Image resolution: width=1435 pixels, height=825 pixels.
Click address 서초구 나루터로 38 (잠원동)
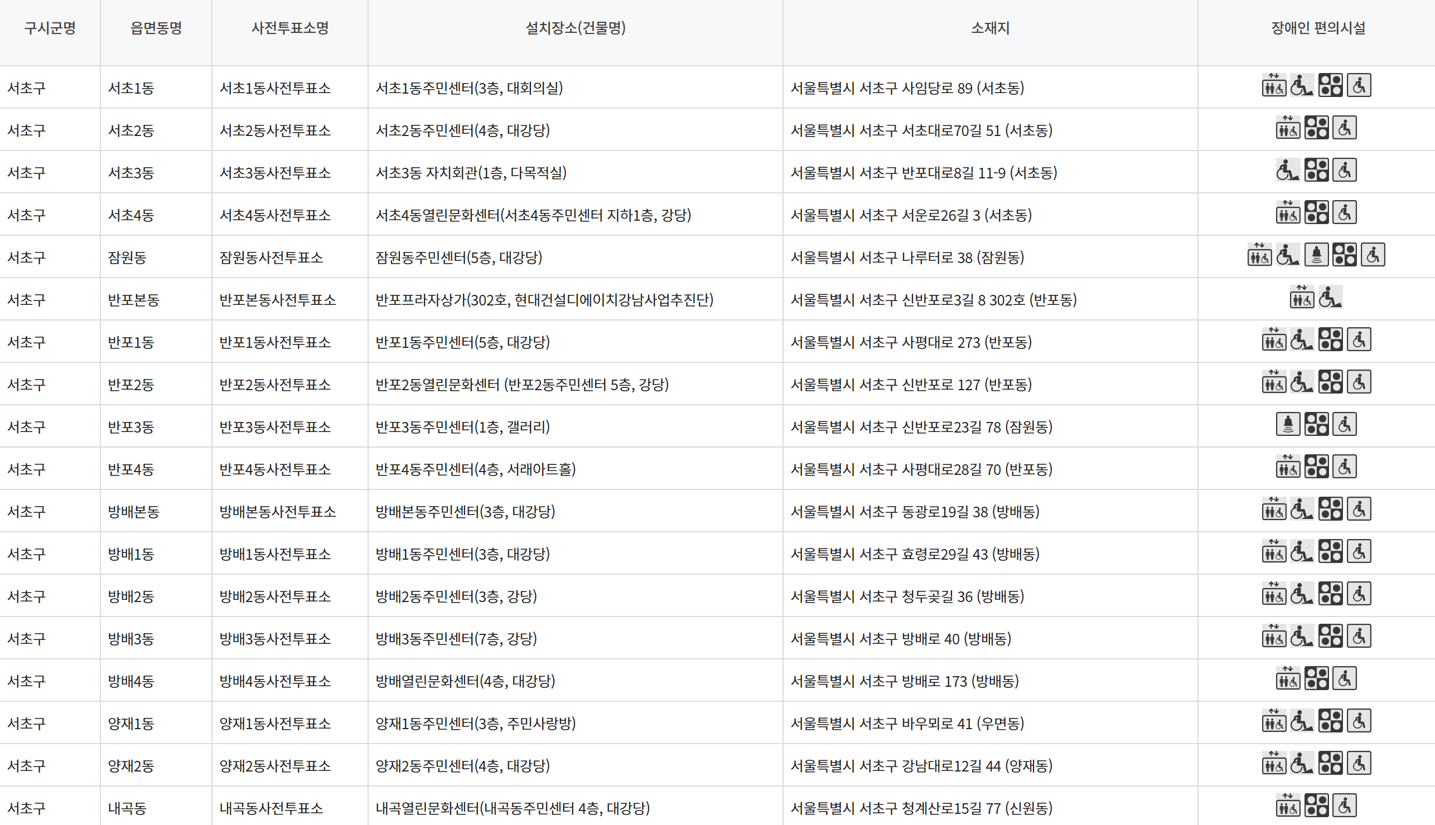coord(907,258)
